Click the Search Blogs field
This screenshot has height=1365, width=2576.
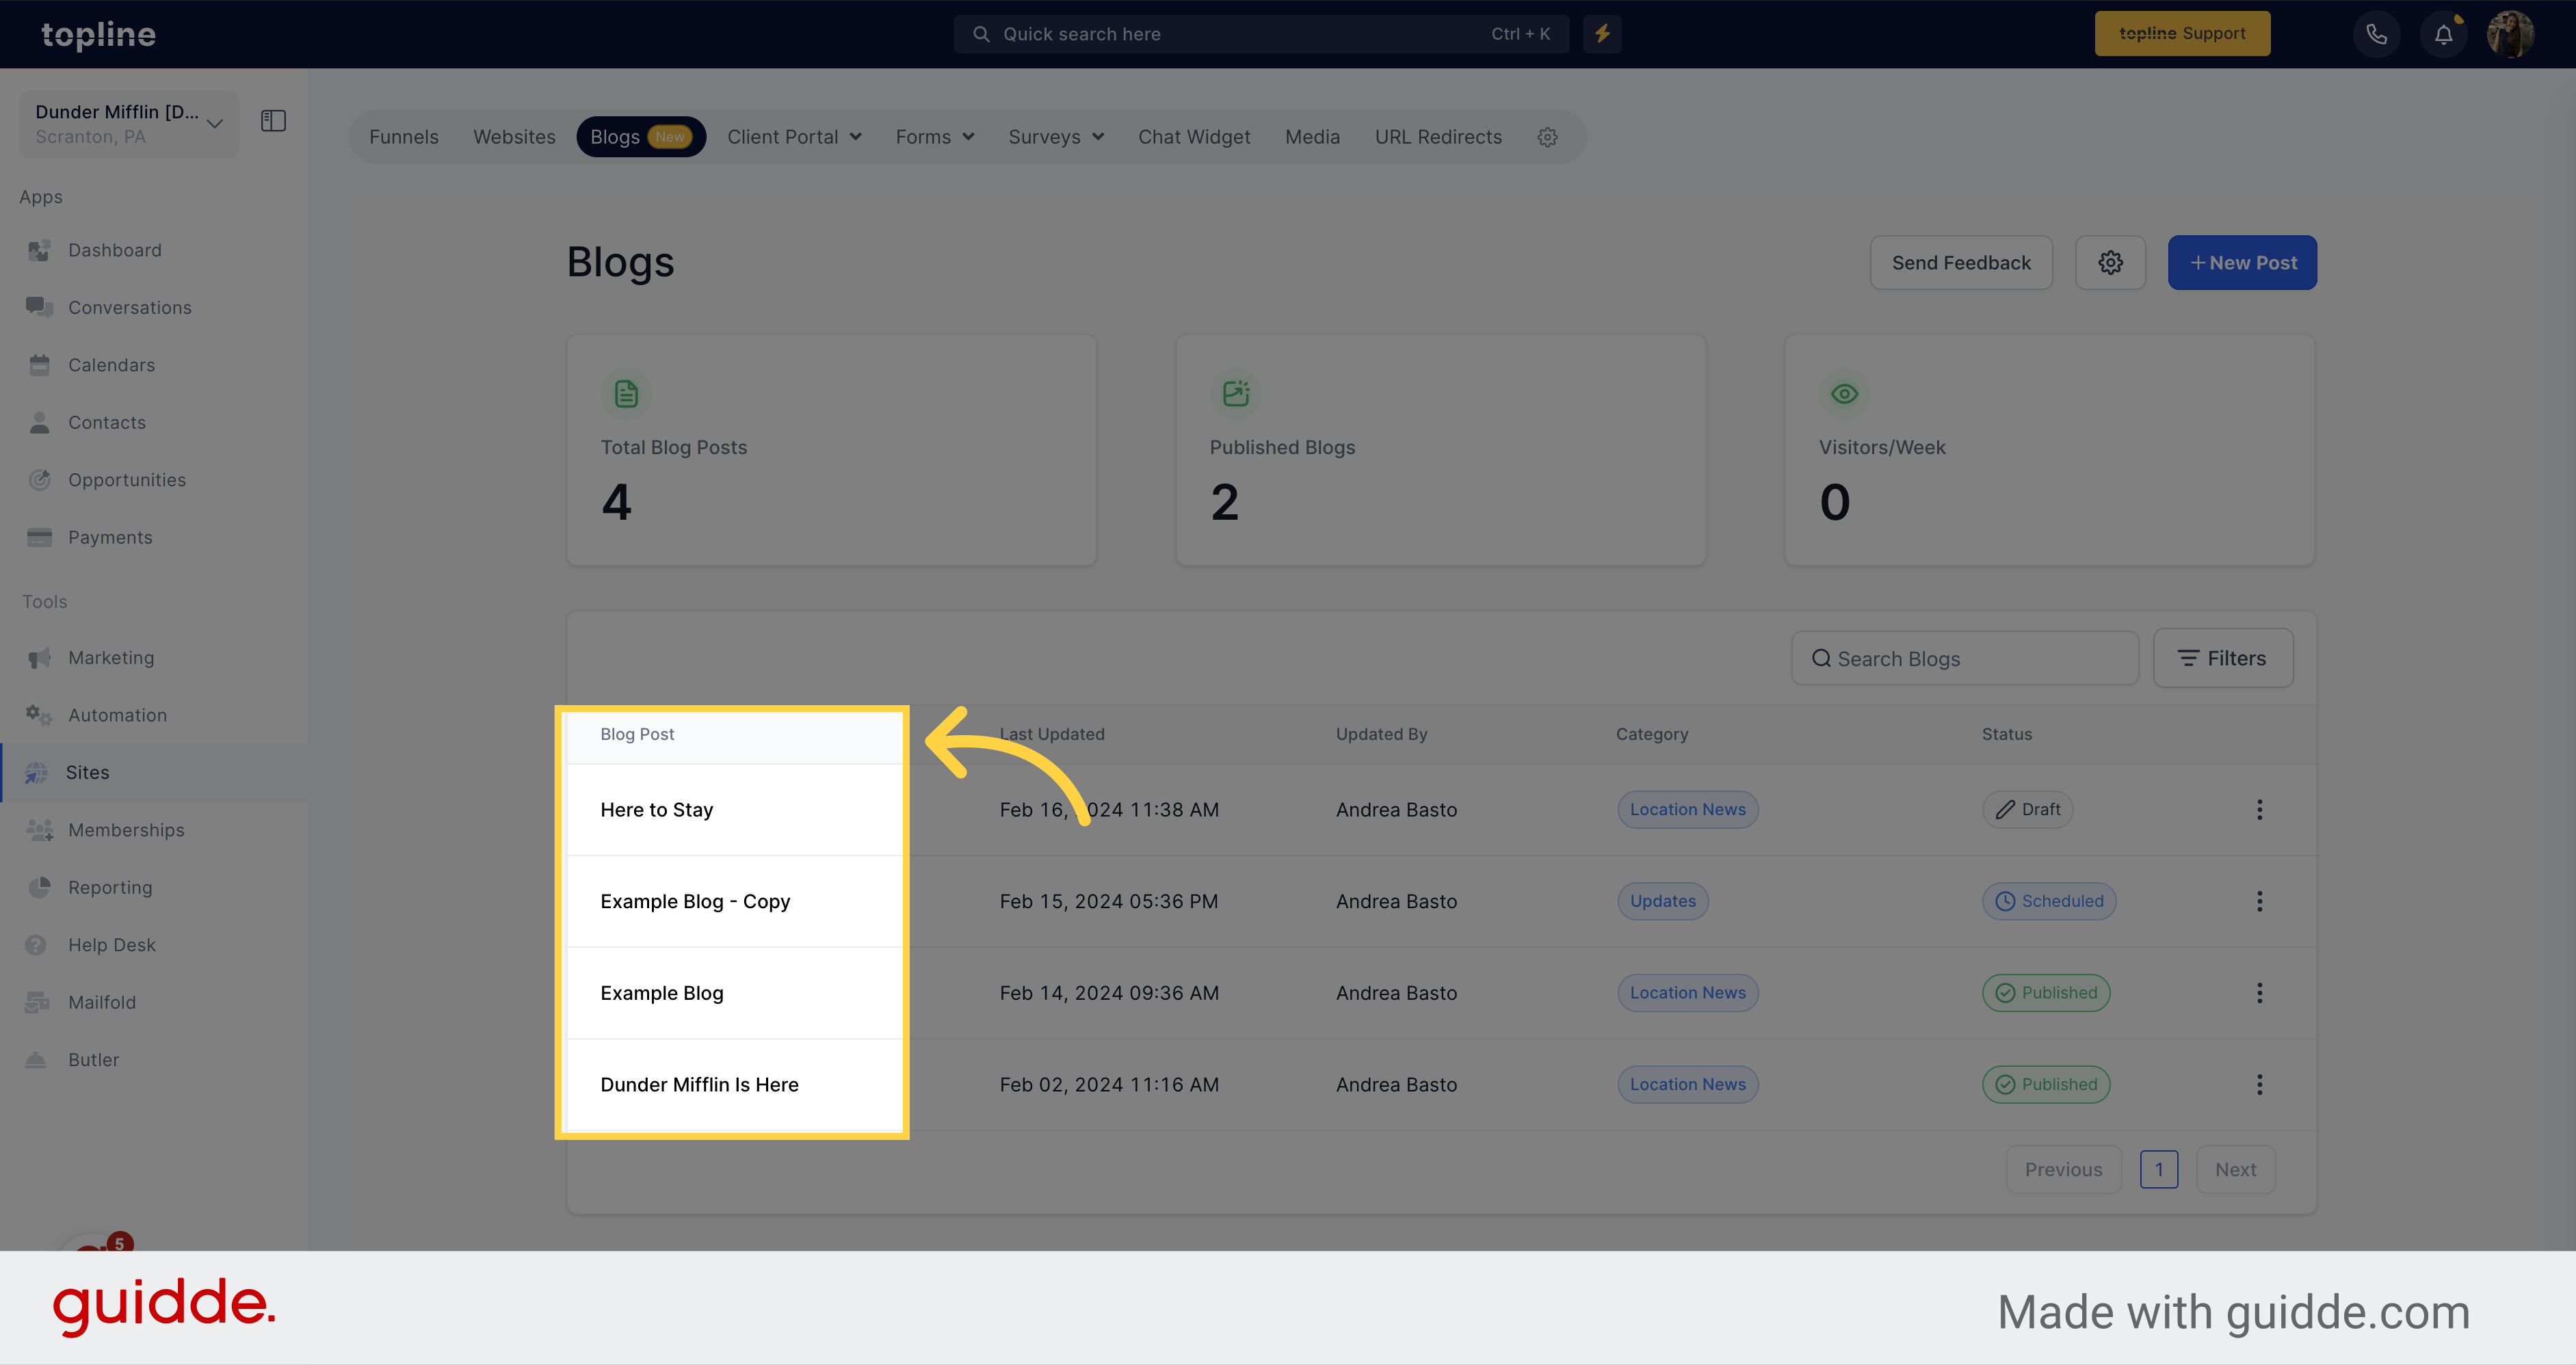pyautogui.click(x=1964, y=658)
